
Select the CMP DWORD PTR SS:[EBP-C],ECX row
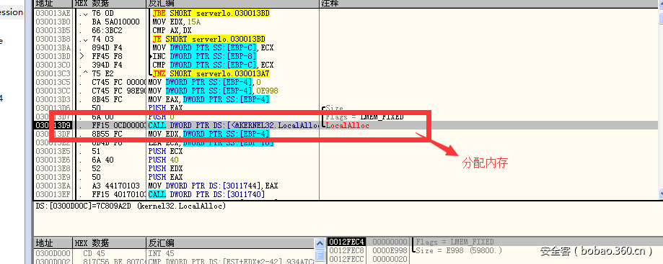213,65
